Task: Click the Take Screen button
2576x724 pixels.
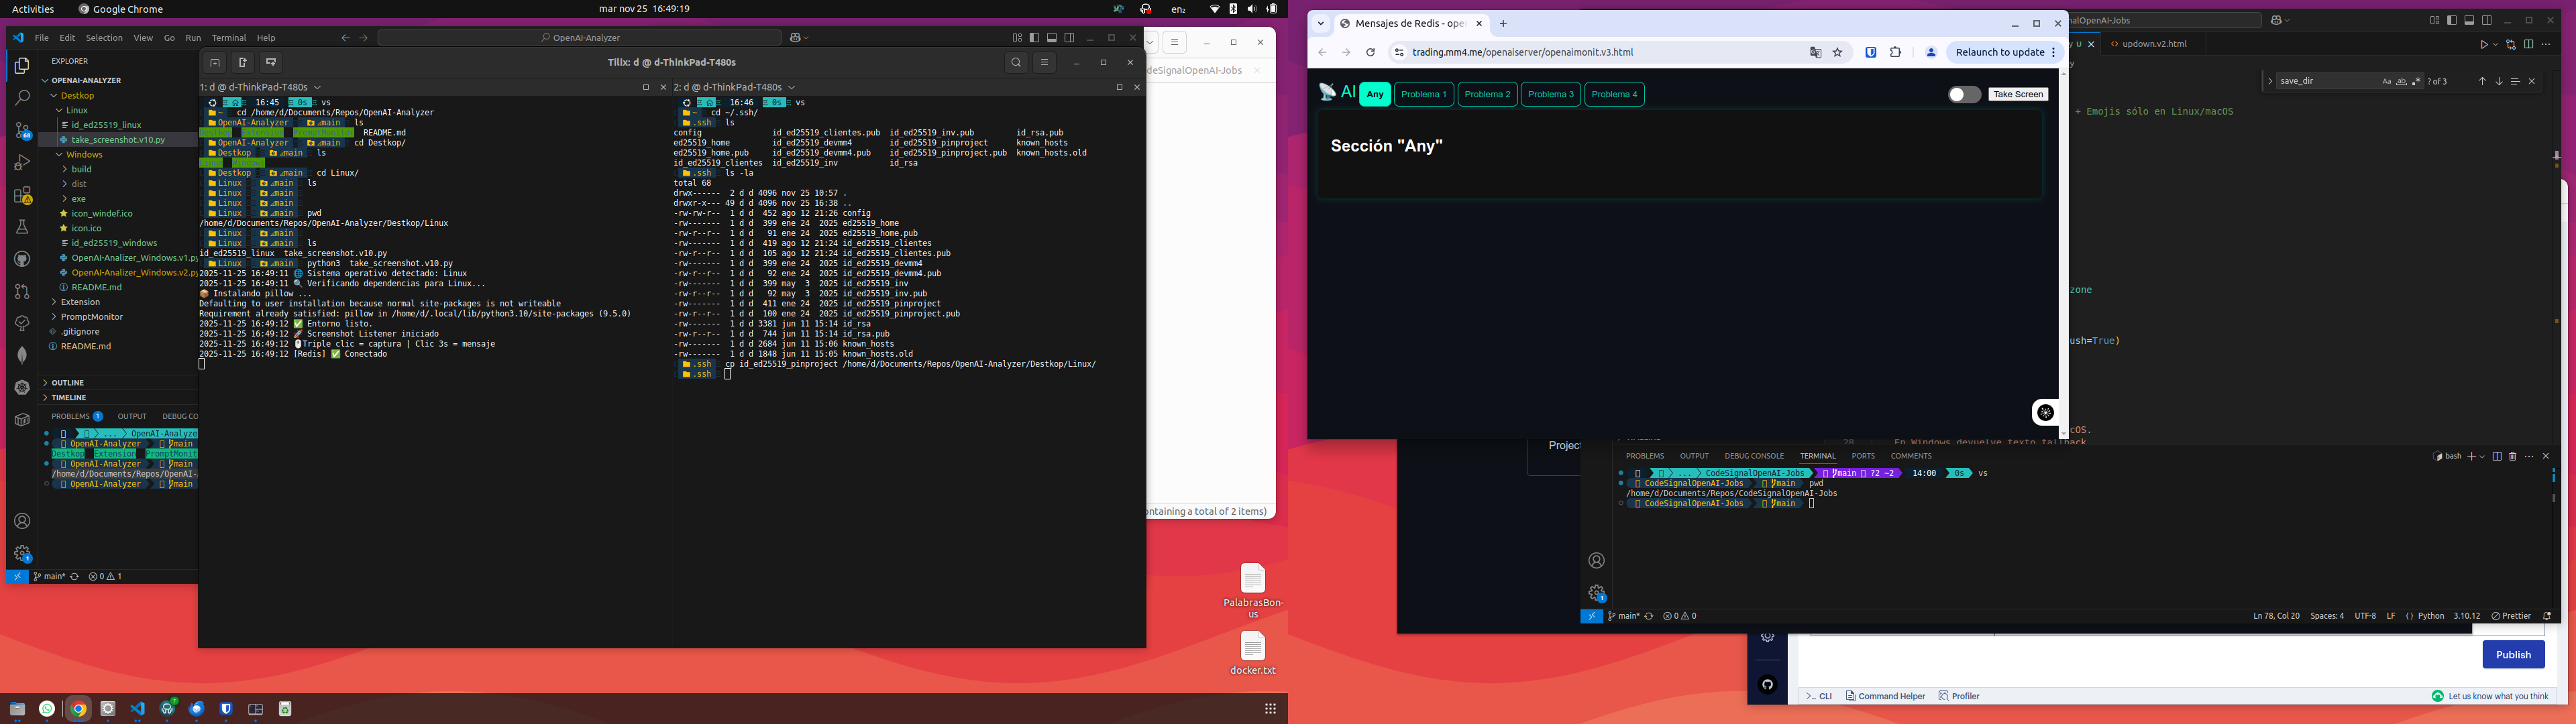Action: coord(2018,94)
